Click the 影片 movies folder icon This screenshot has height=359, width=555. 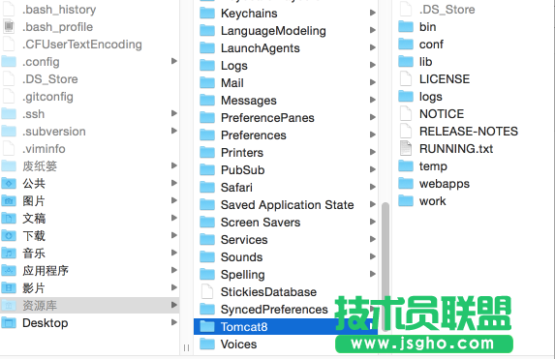click(x=9, y=288)
